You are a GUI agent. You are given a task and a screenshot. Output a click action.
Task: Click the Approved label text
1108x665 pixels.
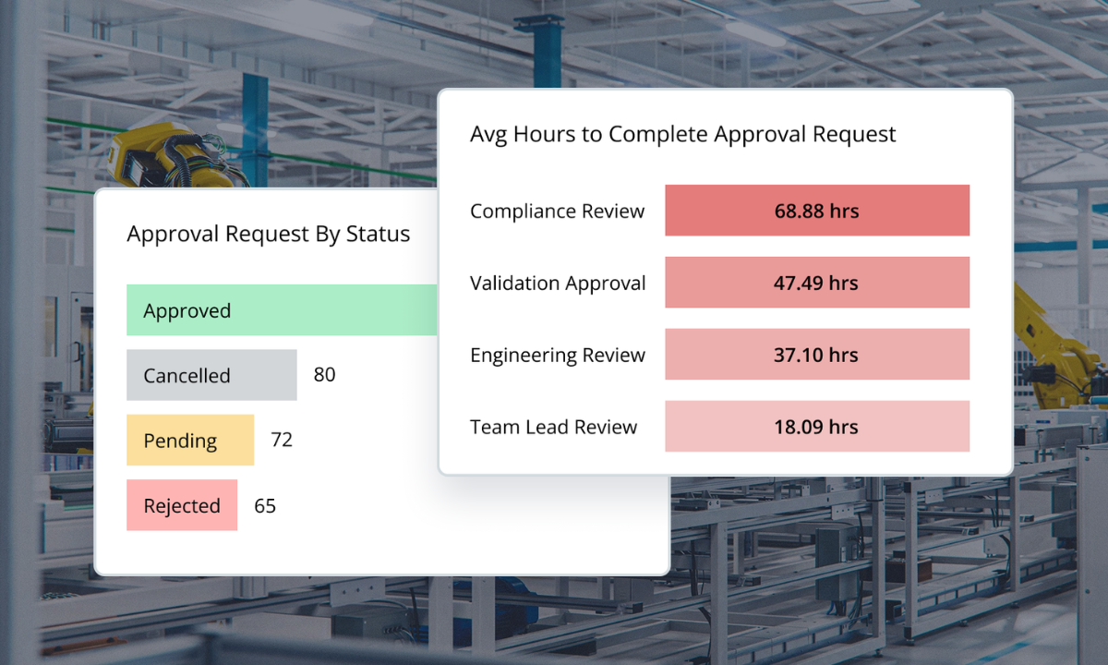point(187,310)
